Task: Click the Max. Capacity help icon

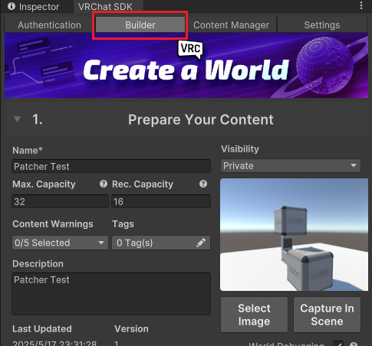Action: tap(104, 184)
